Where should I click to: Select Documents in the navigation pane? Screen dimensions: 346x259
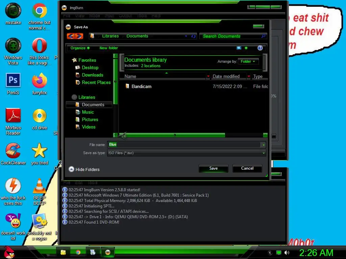[89, 105]
